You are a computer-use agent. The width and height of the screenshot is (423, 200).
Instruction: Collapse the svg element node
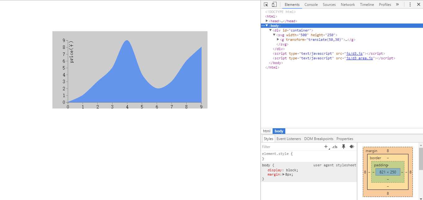274,35
